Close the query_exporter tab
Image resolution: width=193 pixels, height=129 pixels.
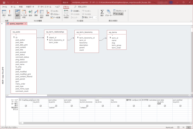(x=25, y=24)
